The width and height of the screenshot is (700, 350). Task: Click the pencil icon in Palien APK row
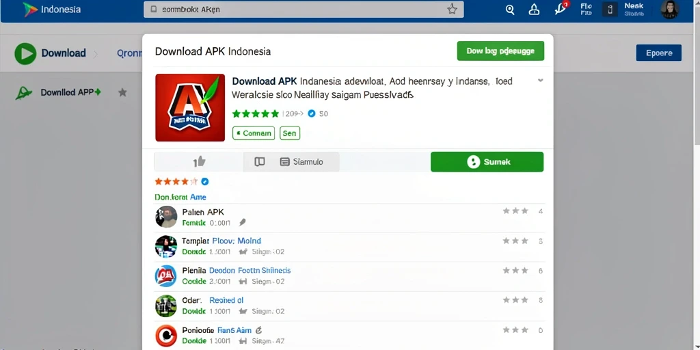click(242, 222)
